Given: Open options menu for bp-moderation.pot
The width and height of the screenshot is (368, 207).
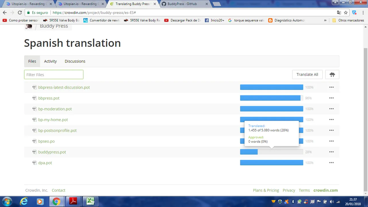Looking at the screenshot, I should pos(331,109).
